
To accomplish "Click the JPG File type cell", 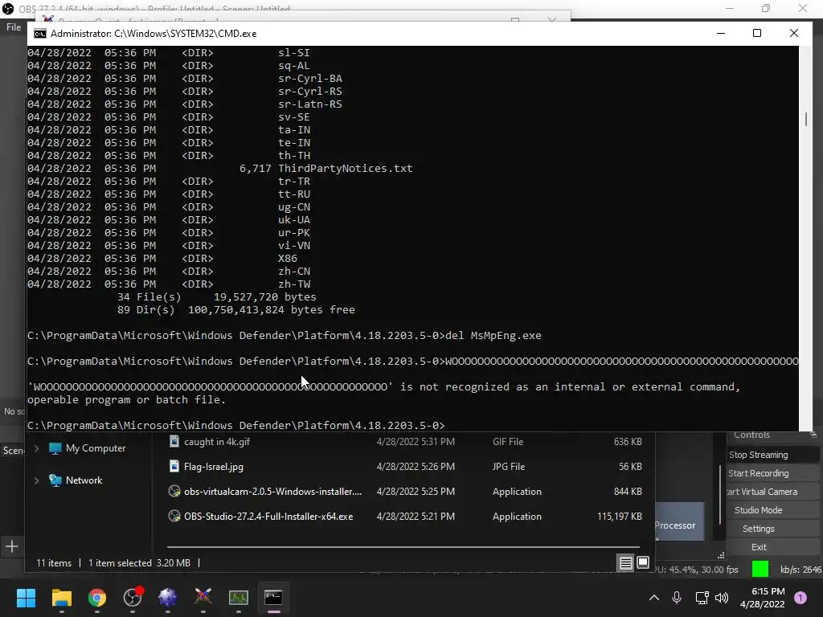I will pyautogui.click(x=508, y=467).
